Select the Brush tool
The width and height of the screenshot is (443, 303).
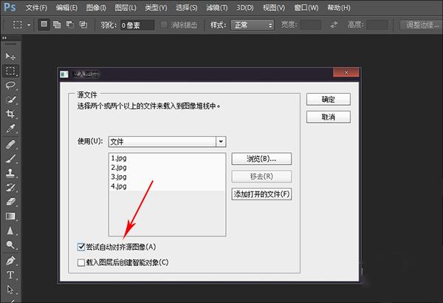tap(10, 159)
